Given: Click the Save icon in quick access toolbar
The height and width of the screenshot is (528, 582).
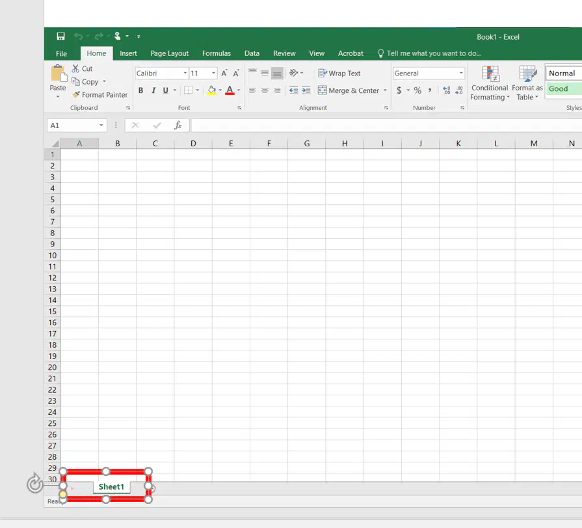Looking at the screenshot, I should pyautogui.click(x=60, y=36).
